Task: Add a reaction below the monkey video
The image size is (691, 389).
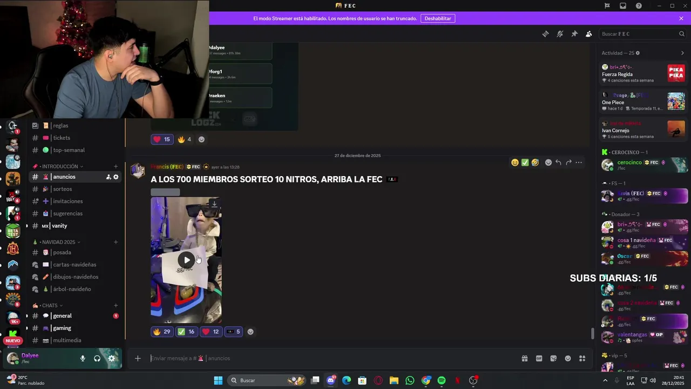Action: pos(250,332)
